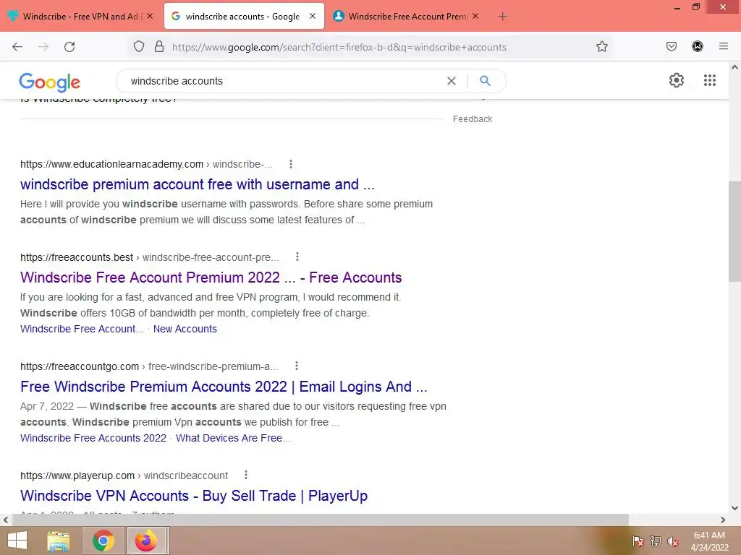
Task: Go to Google homepage logo
Action: pos(50,82)
